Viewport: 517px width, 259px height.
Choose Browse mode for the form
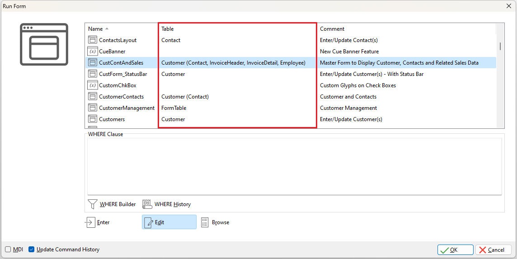click(215, 222)
